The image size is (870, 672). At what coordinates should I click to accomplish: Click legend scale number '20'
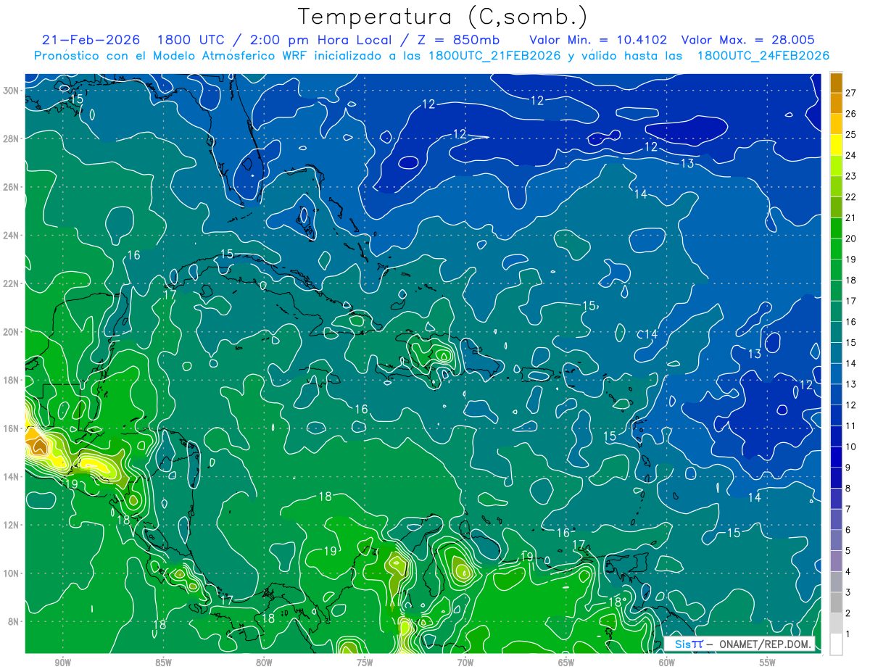pyautogui.click(x=851, y=238)
